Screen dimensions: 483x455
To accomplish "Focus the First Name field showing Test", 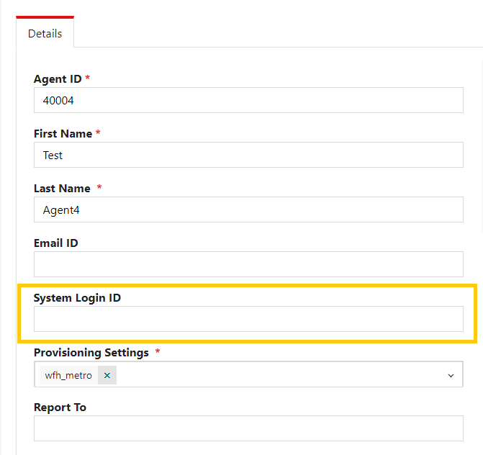I will pos(248,155).
